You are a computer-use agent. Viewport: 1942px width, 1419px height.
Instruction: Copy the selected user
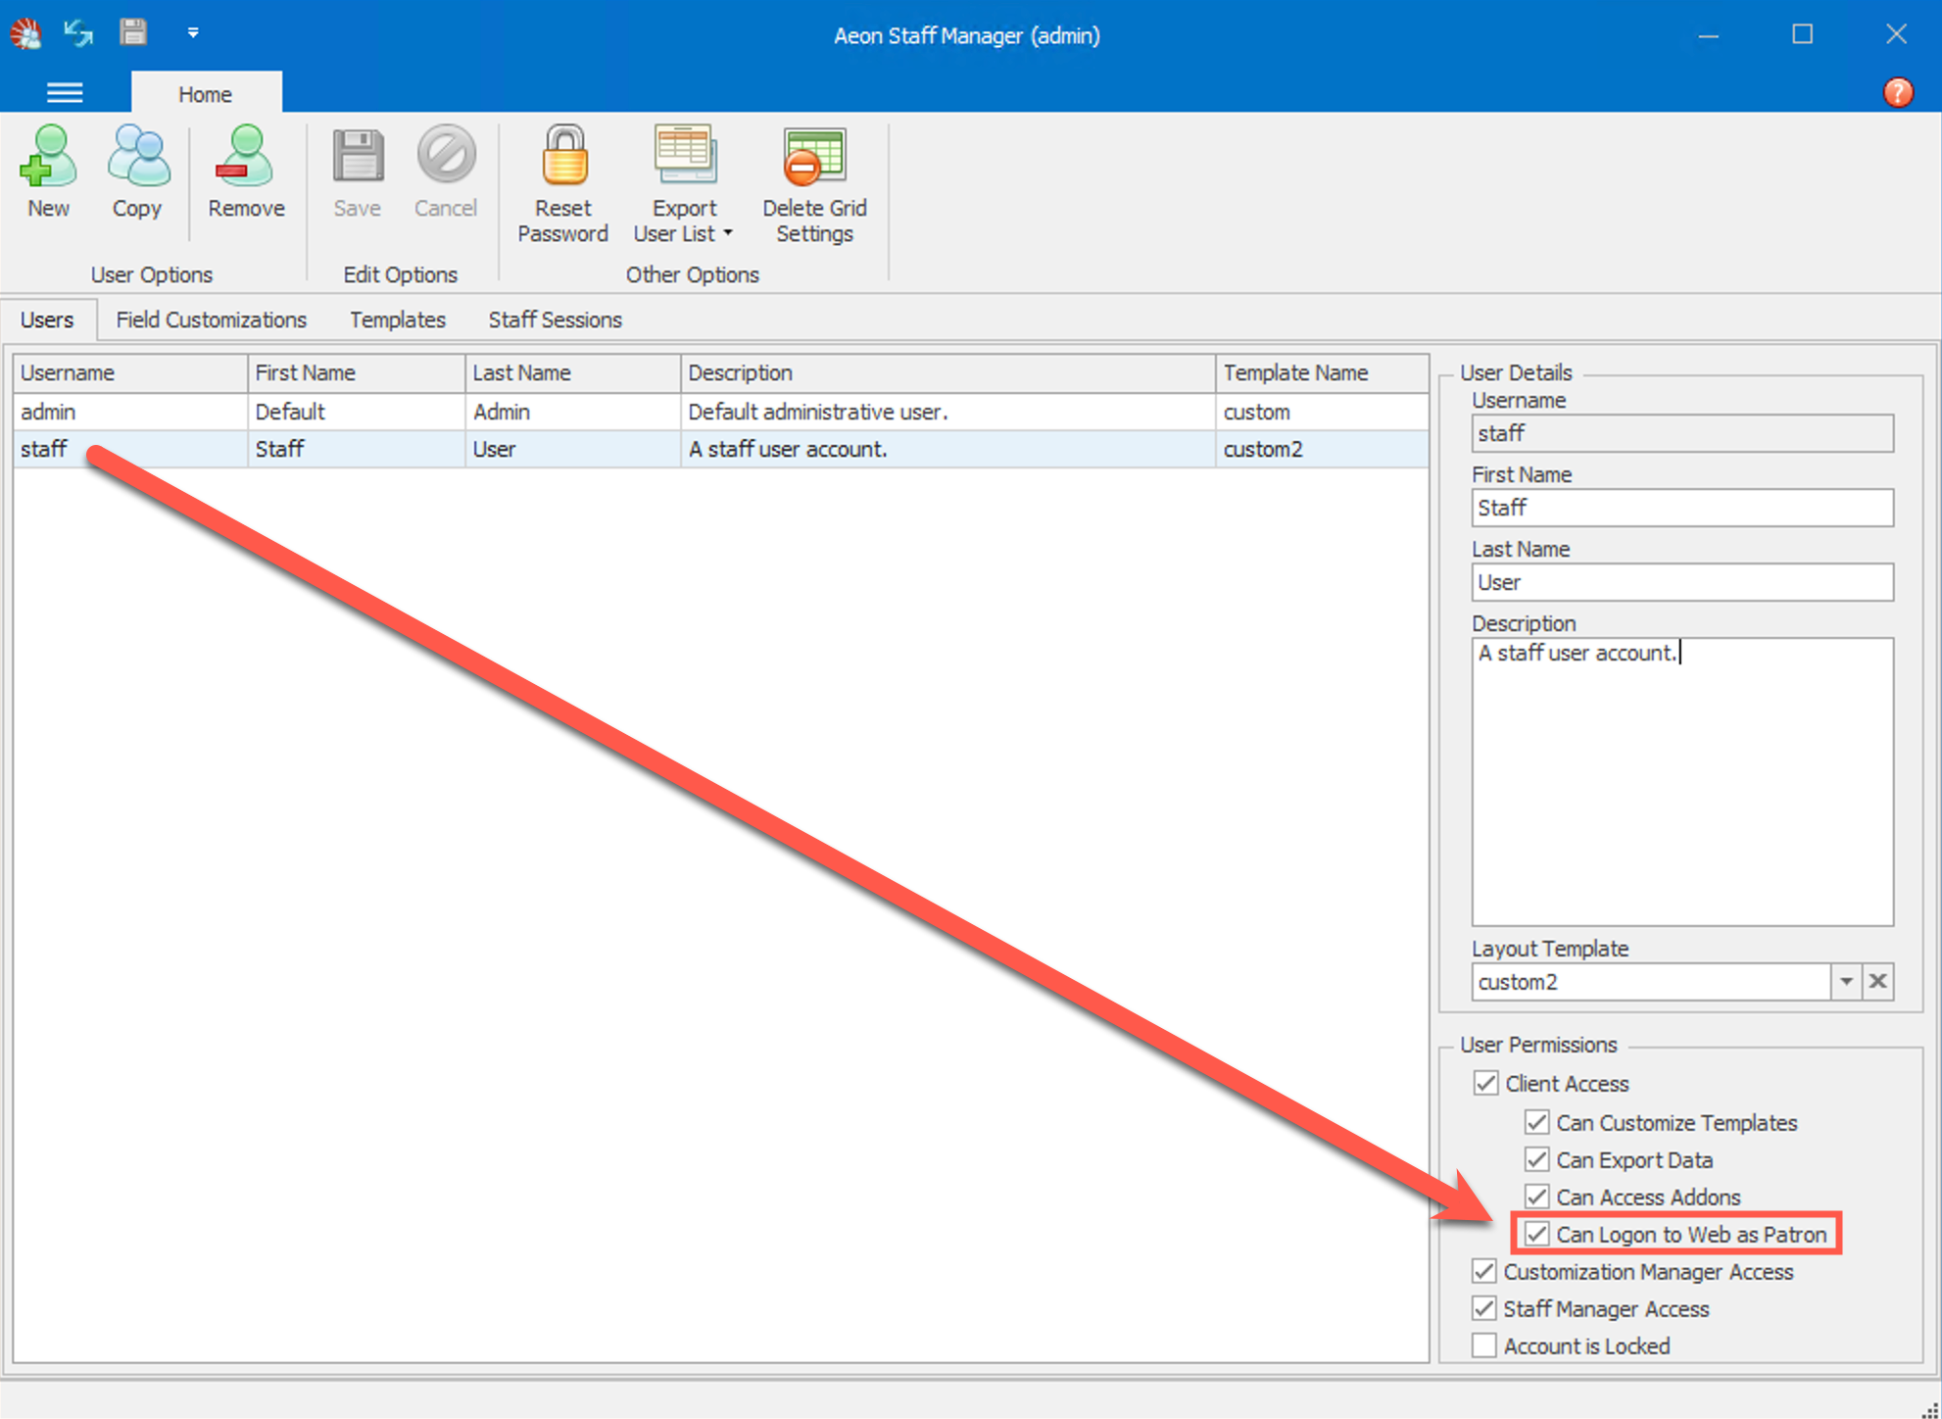[x=137, y=176]
